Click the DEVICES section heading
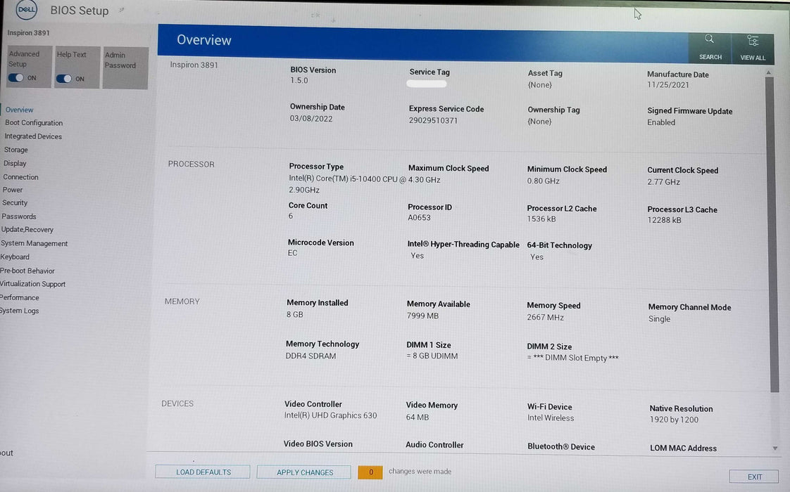The width and height of the screenshot is (790, 492). (x=177, y=403)
